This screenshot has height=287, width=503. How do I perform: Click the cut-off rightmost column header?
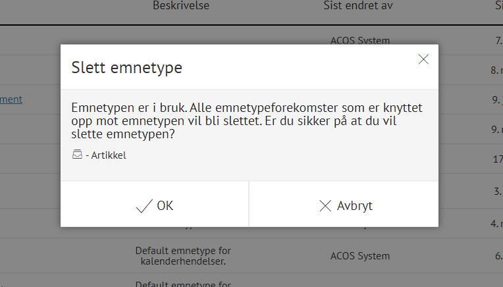[498, 5]
